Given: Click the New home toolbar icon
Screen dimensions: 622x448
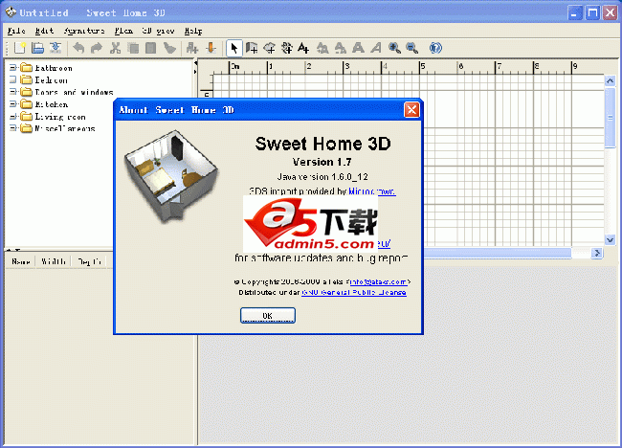Looking at the screenshot, I should [x=19, y=48].
